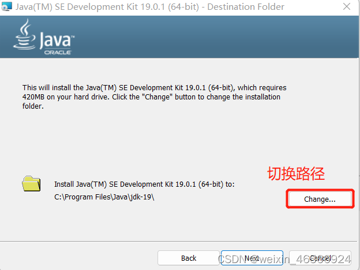Screen dimensions: 360x270
Task: Click the Java Oracle logo
Action: click(x=44, y=37)
